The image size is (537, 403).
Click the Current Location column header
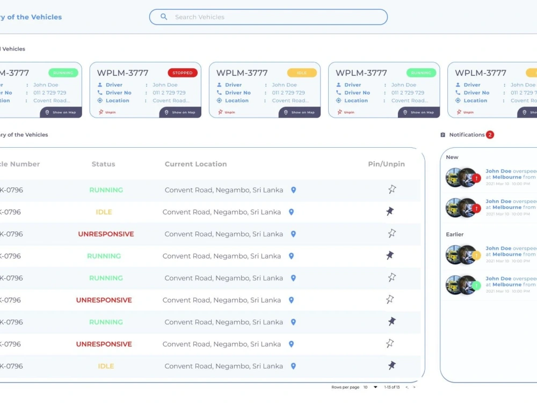point(196,164)
